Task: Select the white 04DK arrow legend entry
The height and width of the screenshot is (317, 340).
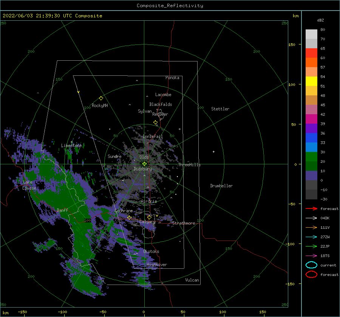Action: click(x=311, y=218)
